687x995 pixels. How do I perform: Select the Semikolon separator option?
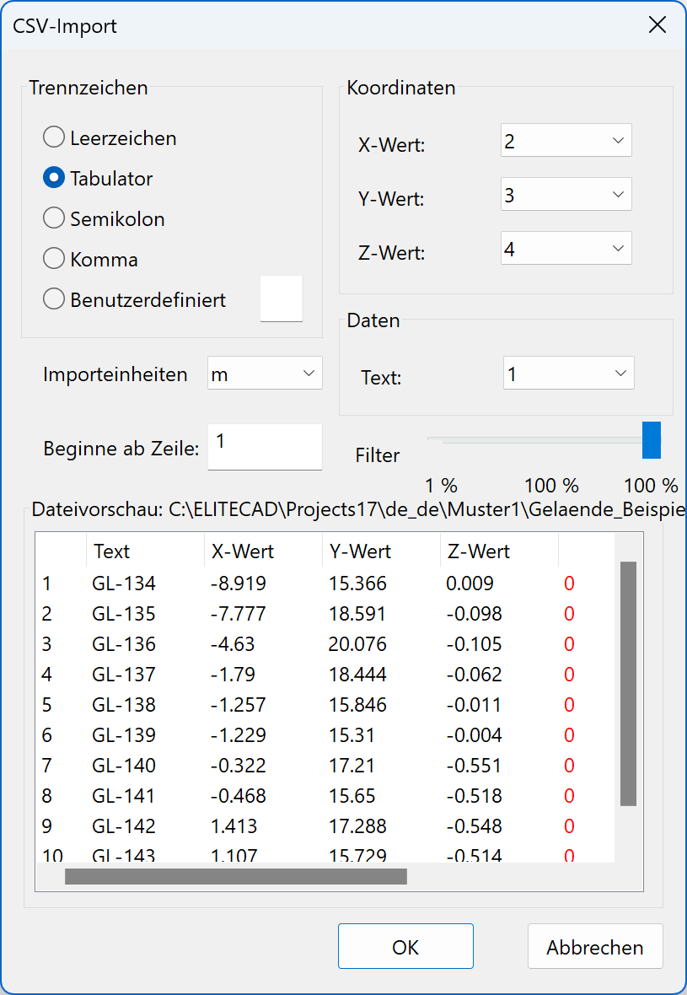point(53,218)
